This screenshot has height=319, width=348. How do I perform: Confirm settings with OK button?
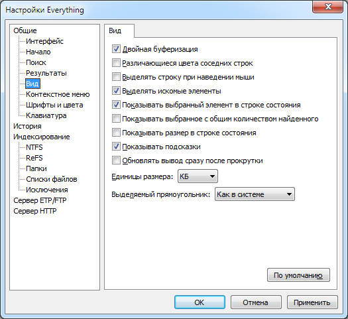pyautogui.click(x=200, y=302)
